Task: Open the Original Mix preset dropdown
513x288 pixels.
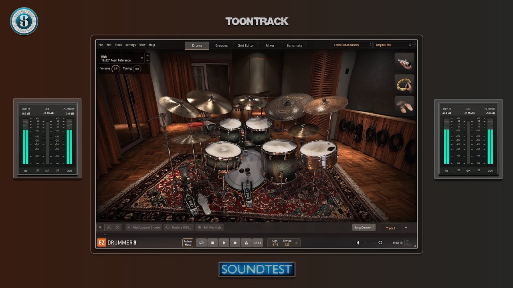Action: pyautogui.click(x=393, y=45)
